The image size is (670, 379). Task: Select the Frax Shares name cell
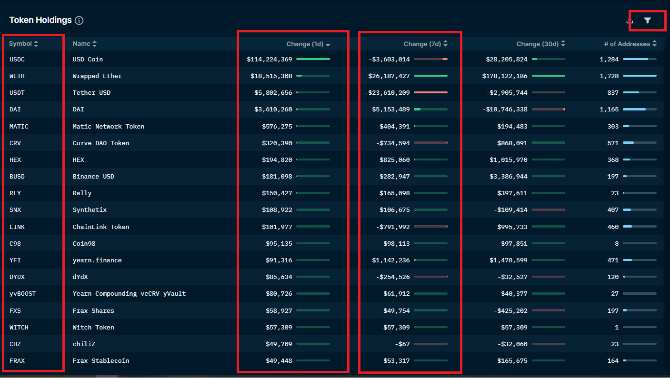coord(93,311)
